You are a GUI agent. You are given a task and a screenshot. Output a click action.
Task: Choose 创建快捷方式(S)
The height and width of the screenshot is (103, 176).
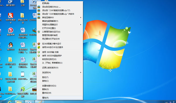(60, 86)
